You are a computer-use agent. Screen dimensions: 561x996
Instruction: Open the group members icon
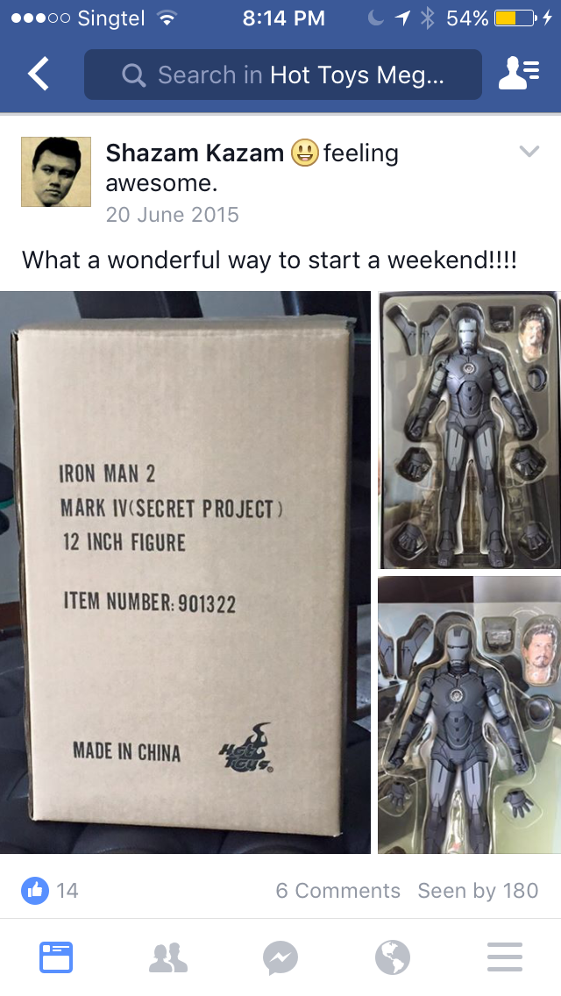tap(519, 74)
